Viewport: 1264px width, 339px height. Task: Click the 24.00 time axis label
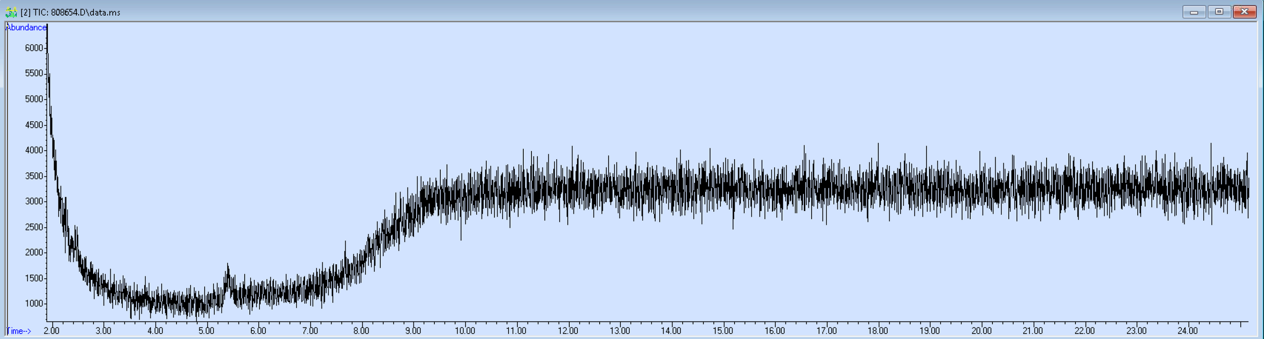click(x=1188, y=331)
